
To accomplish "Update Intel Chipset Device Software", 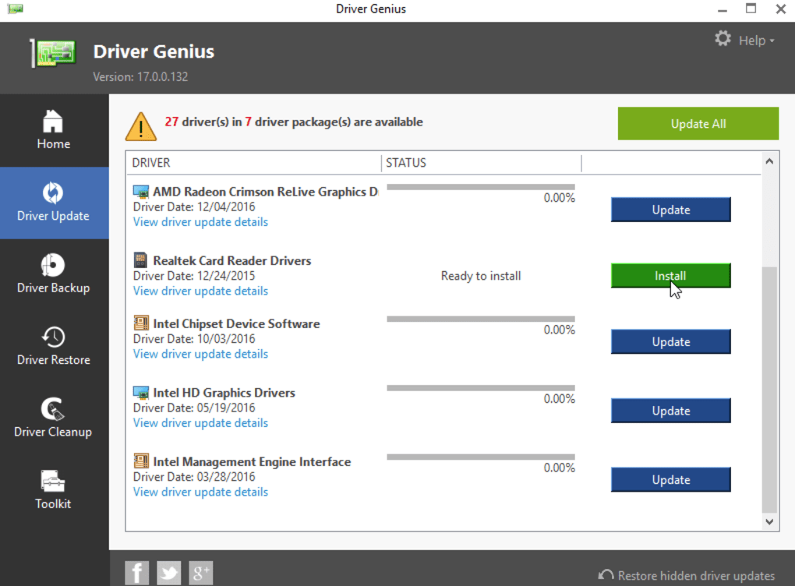I will 671,341.
